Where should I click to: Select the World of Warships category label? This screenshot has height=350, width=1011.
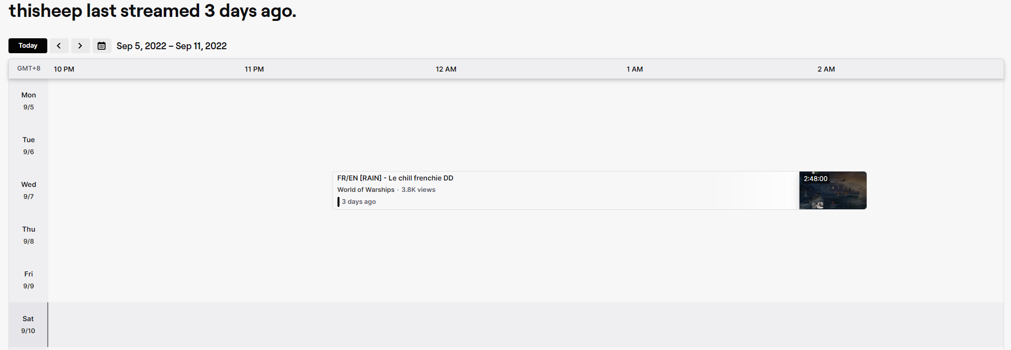click(x=366, y=189)
